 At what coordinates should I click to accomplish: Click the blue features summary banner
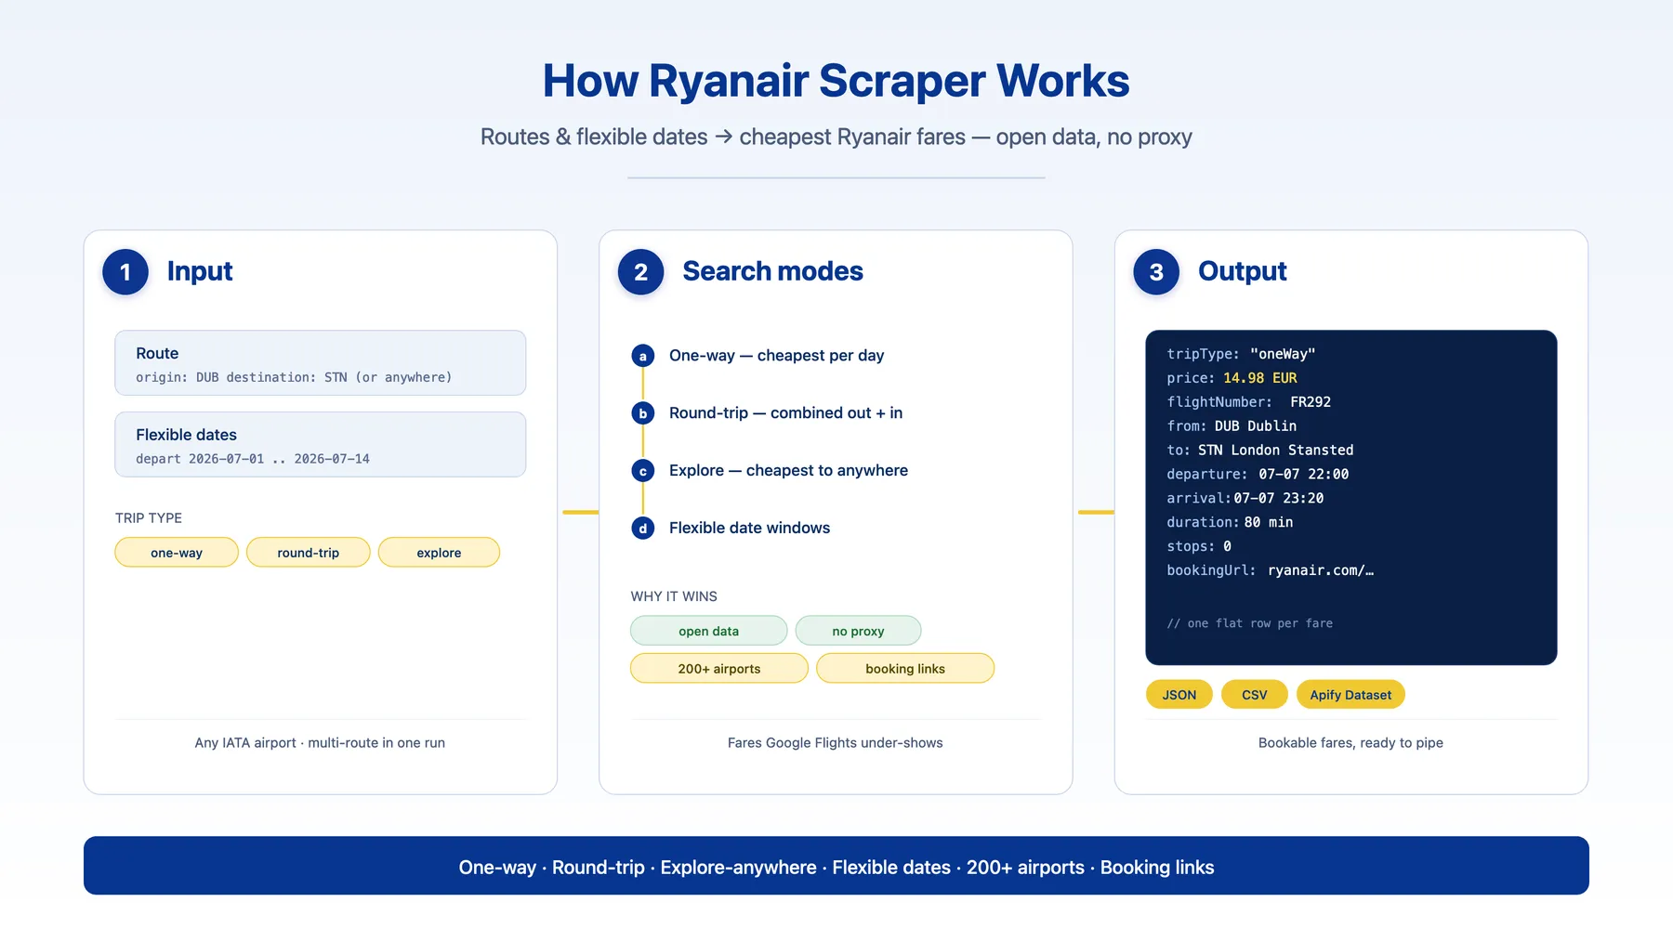pyautogui.click(x=836, y=866)
